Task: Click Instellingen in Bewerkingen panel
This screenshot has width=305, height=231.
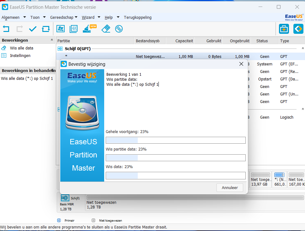Action: pos(20,55)
